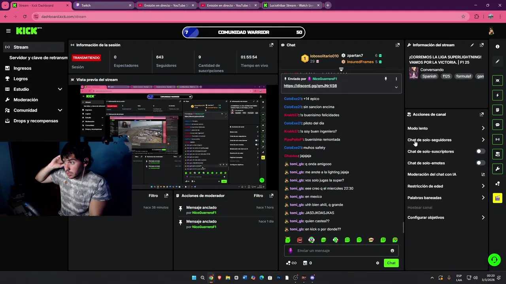Click the formula1 tag
The width and height of the screenshot is (506, 284).
463,77
